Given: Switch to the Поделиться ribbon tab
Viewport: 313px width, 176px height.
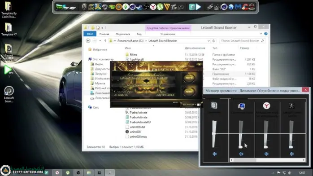Looking at the screenshot, I should click(123, 34).
